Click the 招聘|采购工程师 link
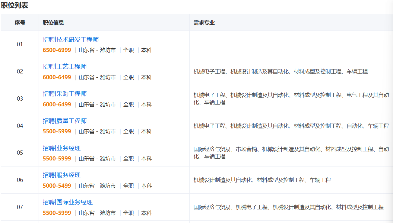Screen dimensions: 393x223 click(65, 94)
